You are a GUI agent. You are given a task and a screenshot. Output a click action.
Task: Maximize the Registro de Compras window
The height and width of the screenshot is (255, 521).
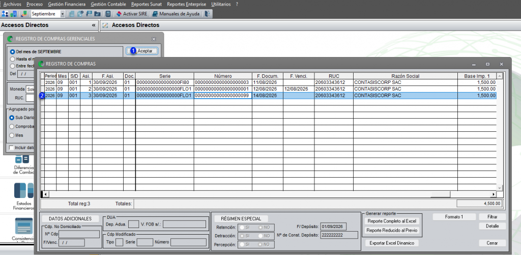(x=487, y=64)
